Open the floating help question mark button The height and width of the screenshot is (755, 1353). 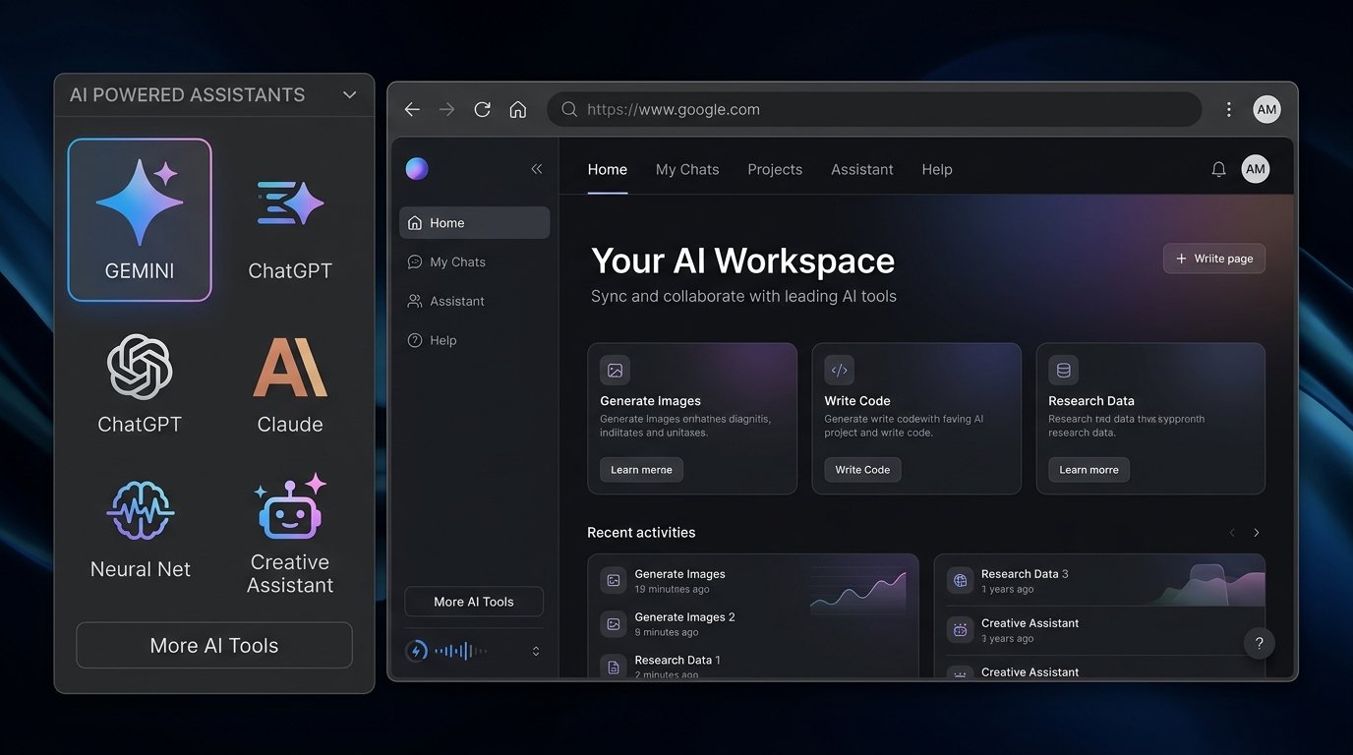(1259, 644)
